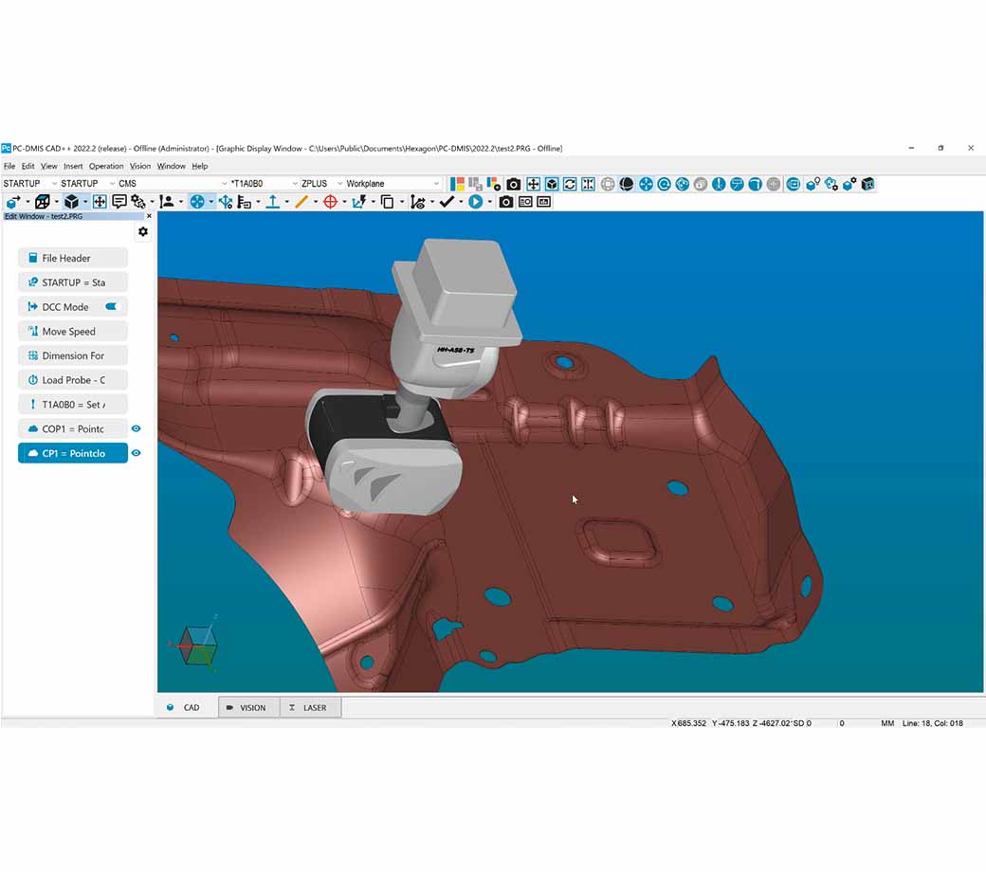986x872 pixels.
Task: Click the blue play execute icon
Action: pos(475,202)
